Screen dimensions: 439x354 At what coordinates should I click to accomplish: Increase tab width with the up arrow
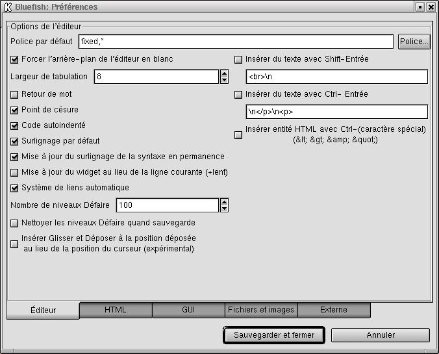click(224, 73)
